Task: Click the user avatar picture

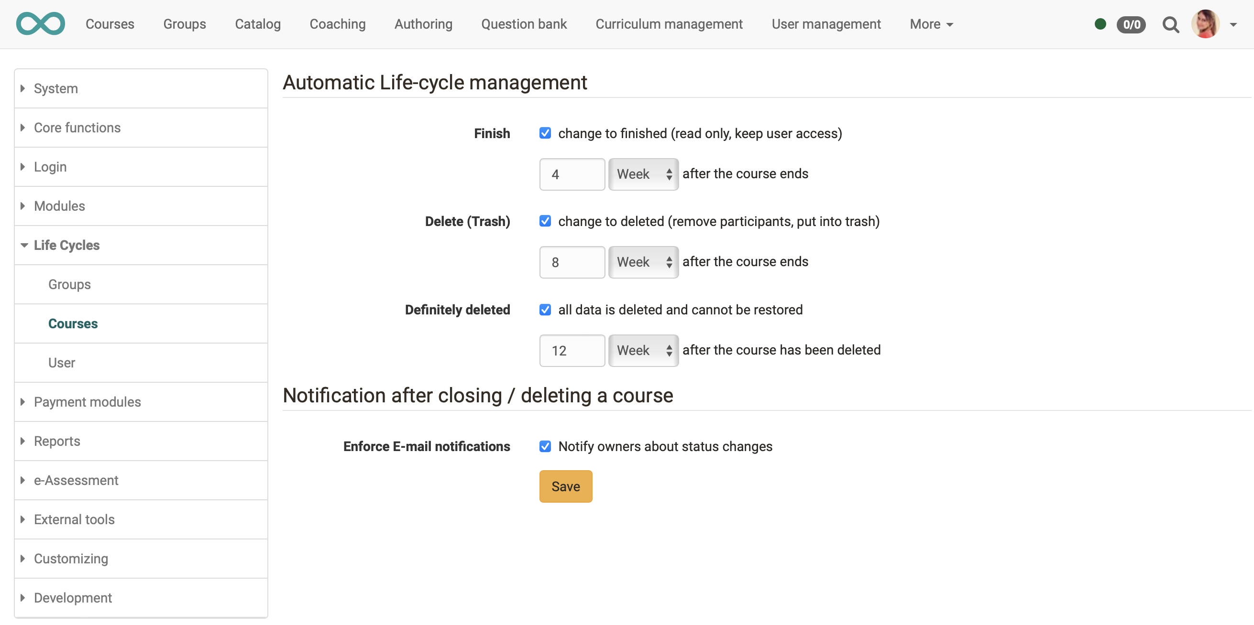Action: [x=1205, y=24]
